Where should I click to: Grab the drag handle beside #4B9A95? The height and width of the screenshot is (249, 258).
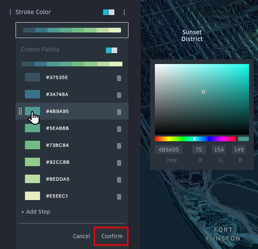pyautogui.click(x=20, y=111)
